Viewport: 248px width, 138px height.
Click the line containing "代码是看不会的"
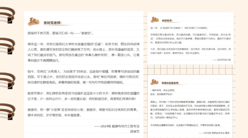click(x=190, y=114)
